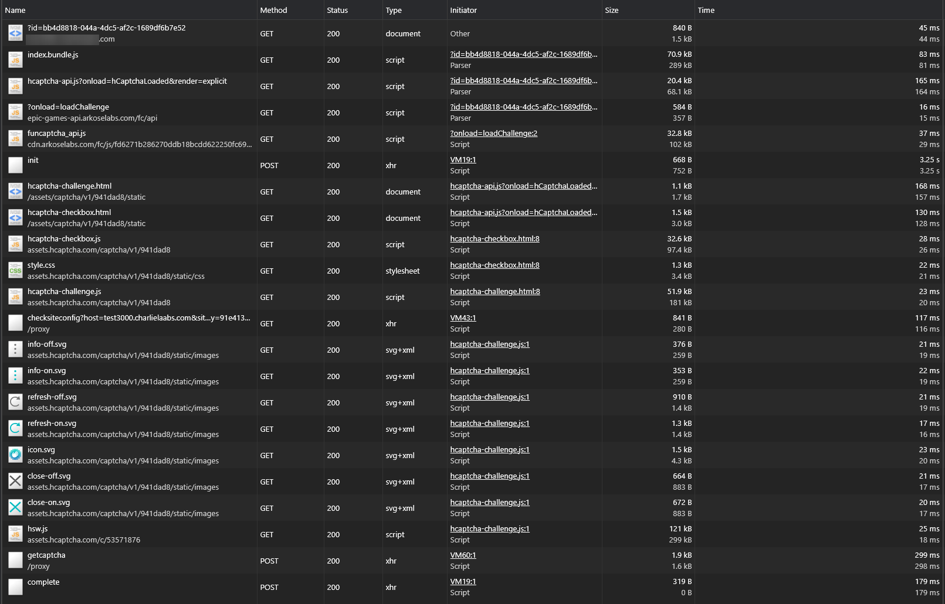Viewport: 945px width, 604px height.
Task: Click the circular icon.svg thumbnail
Action: [x=15, y=455]
